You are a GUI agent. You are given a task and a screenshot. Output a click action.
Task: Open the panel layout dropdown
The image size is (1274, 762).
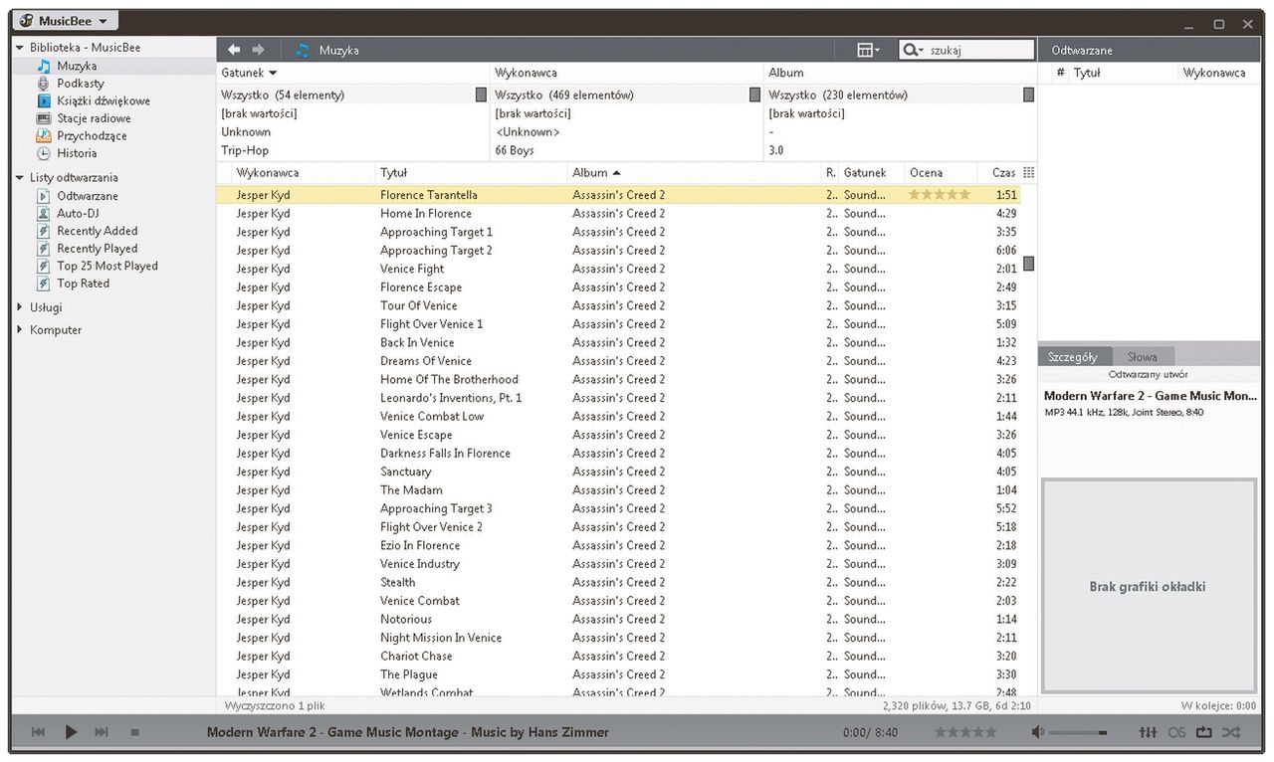tap(868, 50)
